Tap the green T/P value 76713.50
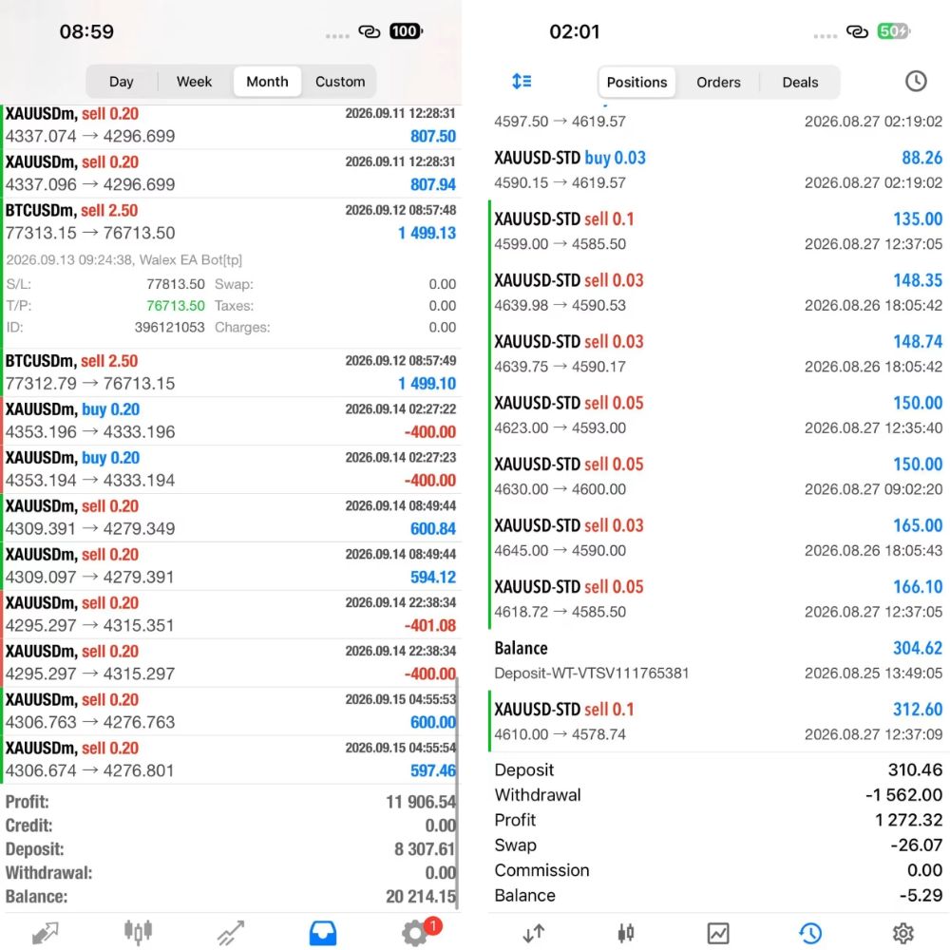This screenshot has height=950, width=950. coord(176,306)
